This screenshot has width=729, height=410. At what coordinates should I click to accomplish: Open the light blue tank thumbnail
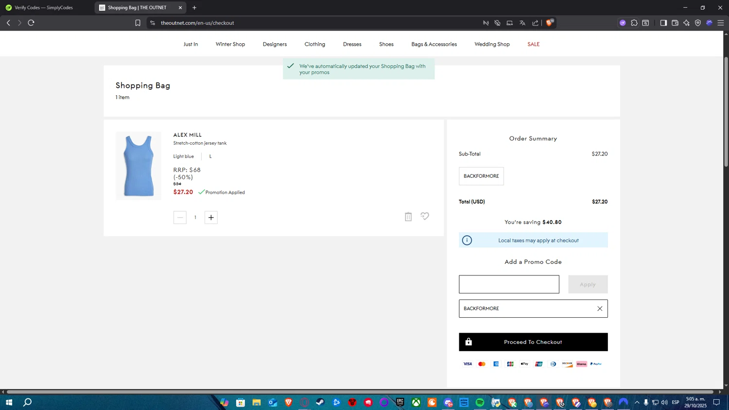pos(139,166)
